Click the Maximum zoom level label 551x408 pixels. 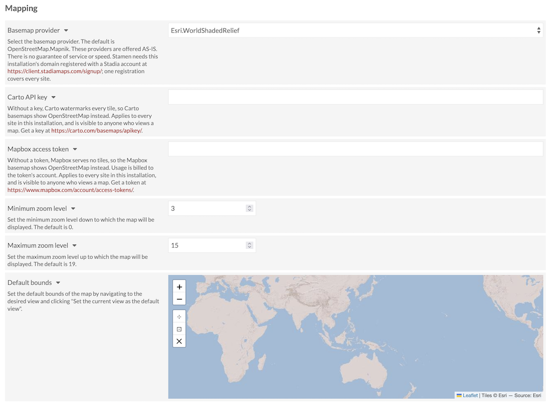37,246
